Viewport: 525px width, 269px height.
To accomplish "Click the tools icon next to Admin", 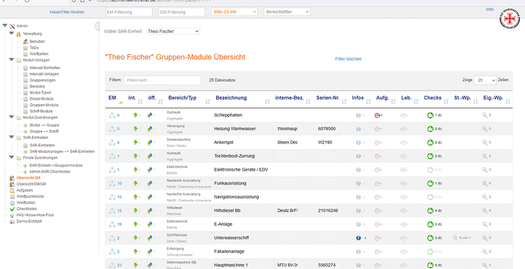I will 13,26.
